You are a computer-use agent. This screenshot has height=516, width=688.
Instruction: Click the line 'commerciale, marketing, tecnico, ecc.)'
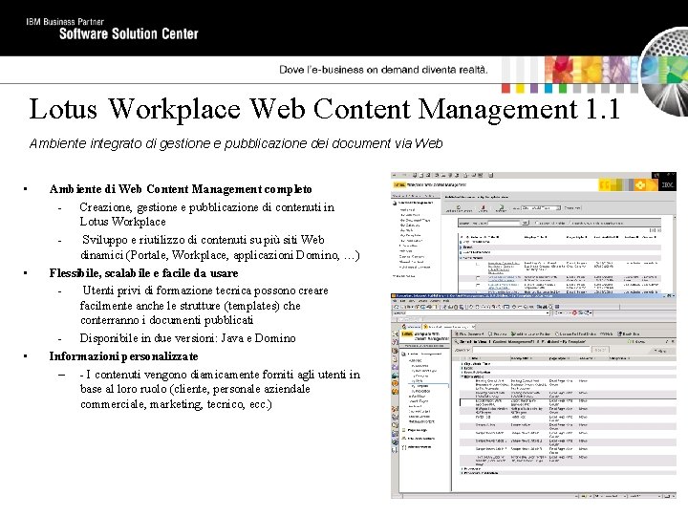coord(176,403)
